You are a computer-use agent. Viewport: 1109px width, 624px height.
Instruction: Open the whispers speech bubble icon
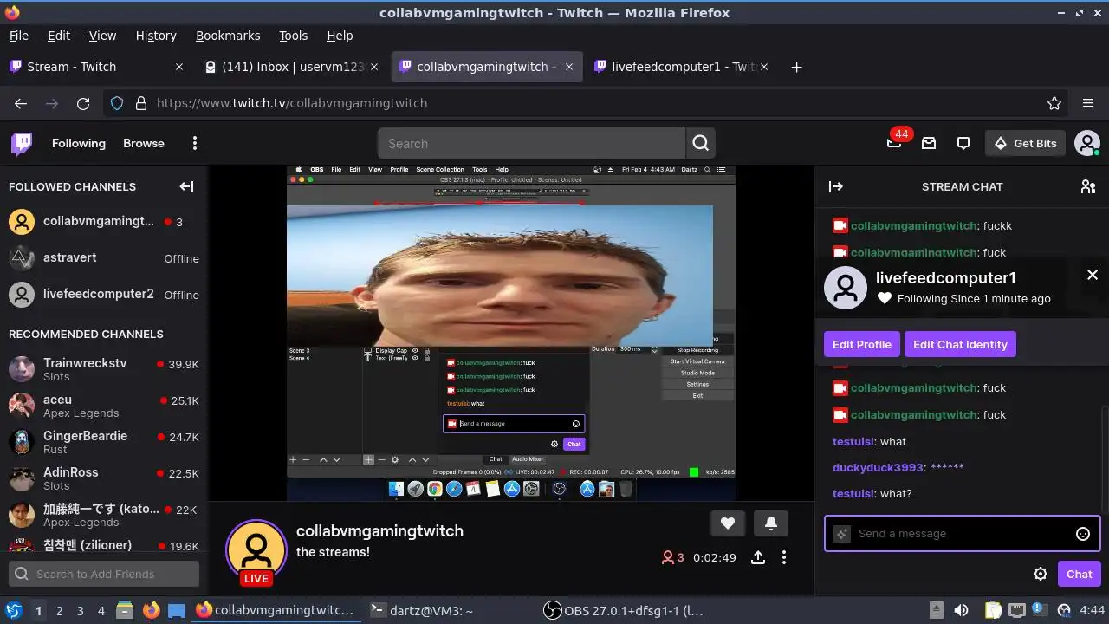(x=963, y=143)
